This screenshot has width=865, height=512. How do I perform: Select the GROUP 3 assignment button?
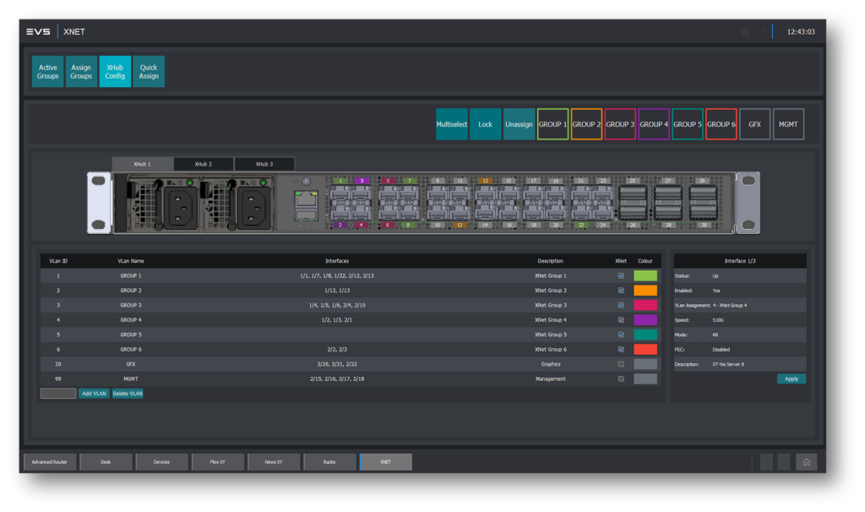[620, 124]
